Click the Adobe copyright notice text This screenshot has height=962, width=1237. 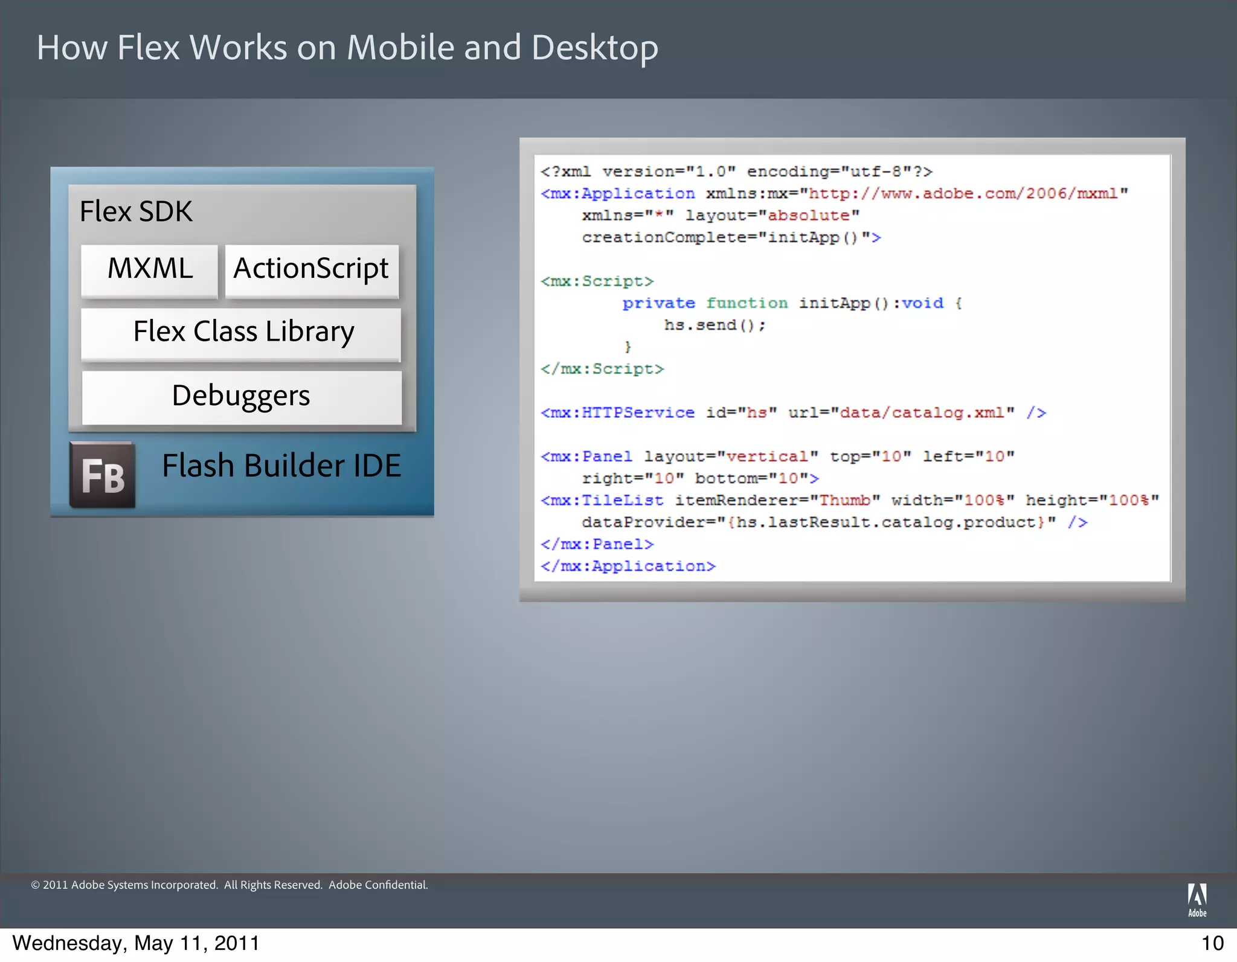click(x=230, y=885)
